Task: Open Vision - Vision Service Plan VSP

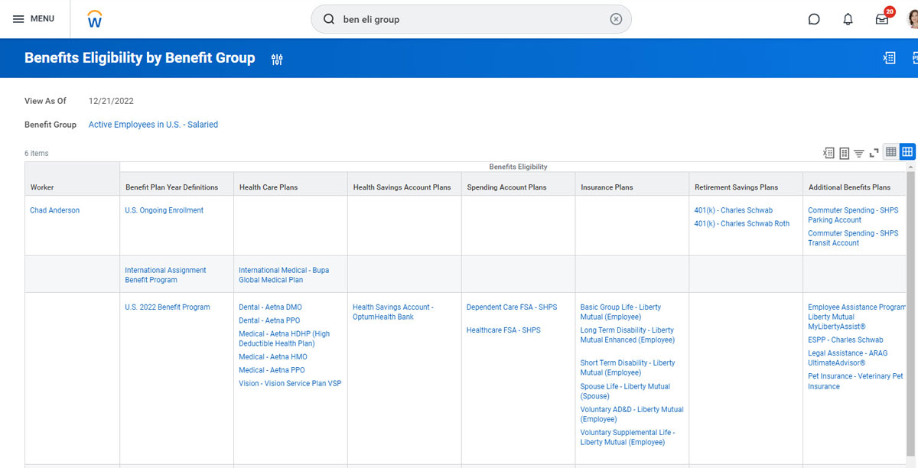Action: pos(290,384)
